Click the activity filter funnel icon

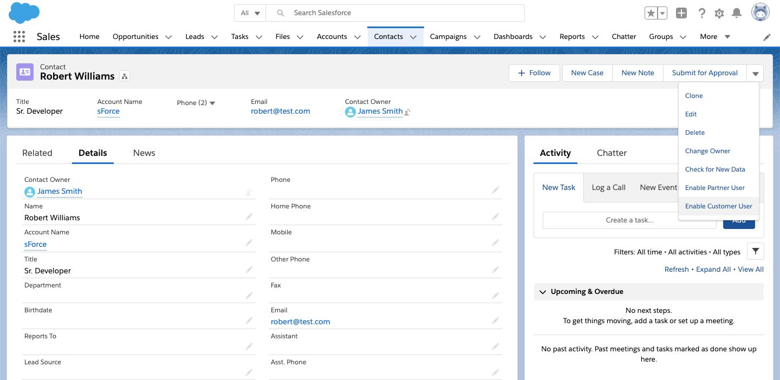755,251
